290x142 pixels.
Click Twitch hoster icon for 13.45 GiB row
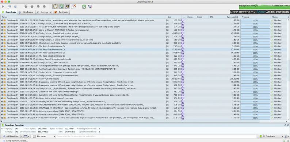[183, 115]
